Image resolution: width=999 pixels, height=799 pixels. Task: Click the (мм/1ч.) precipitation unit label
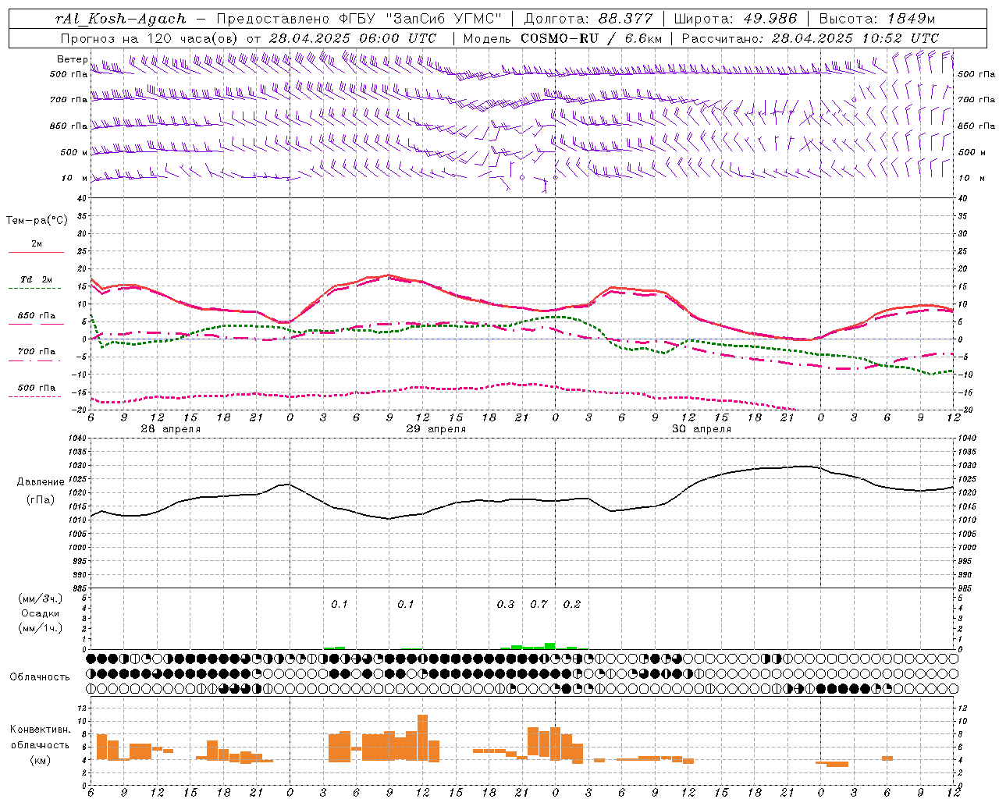tap(41, 628)
